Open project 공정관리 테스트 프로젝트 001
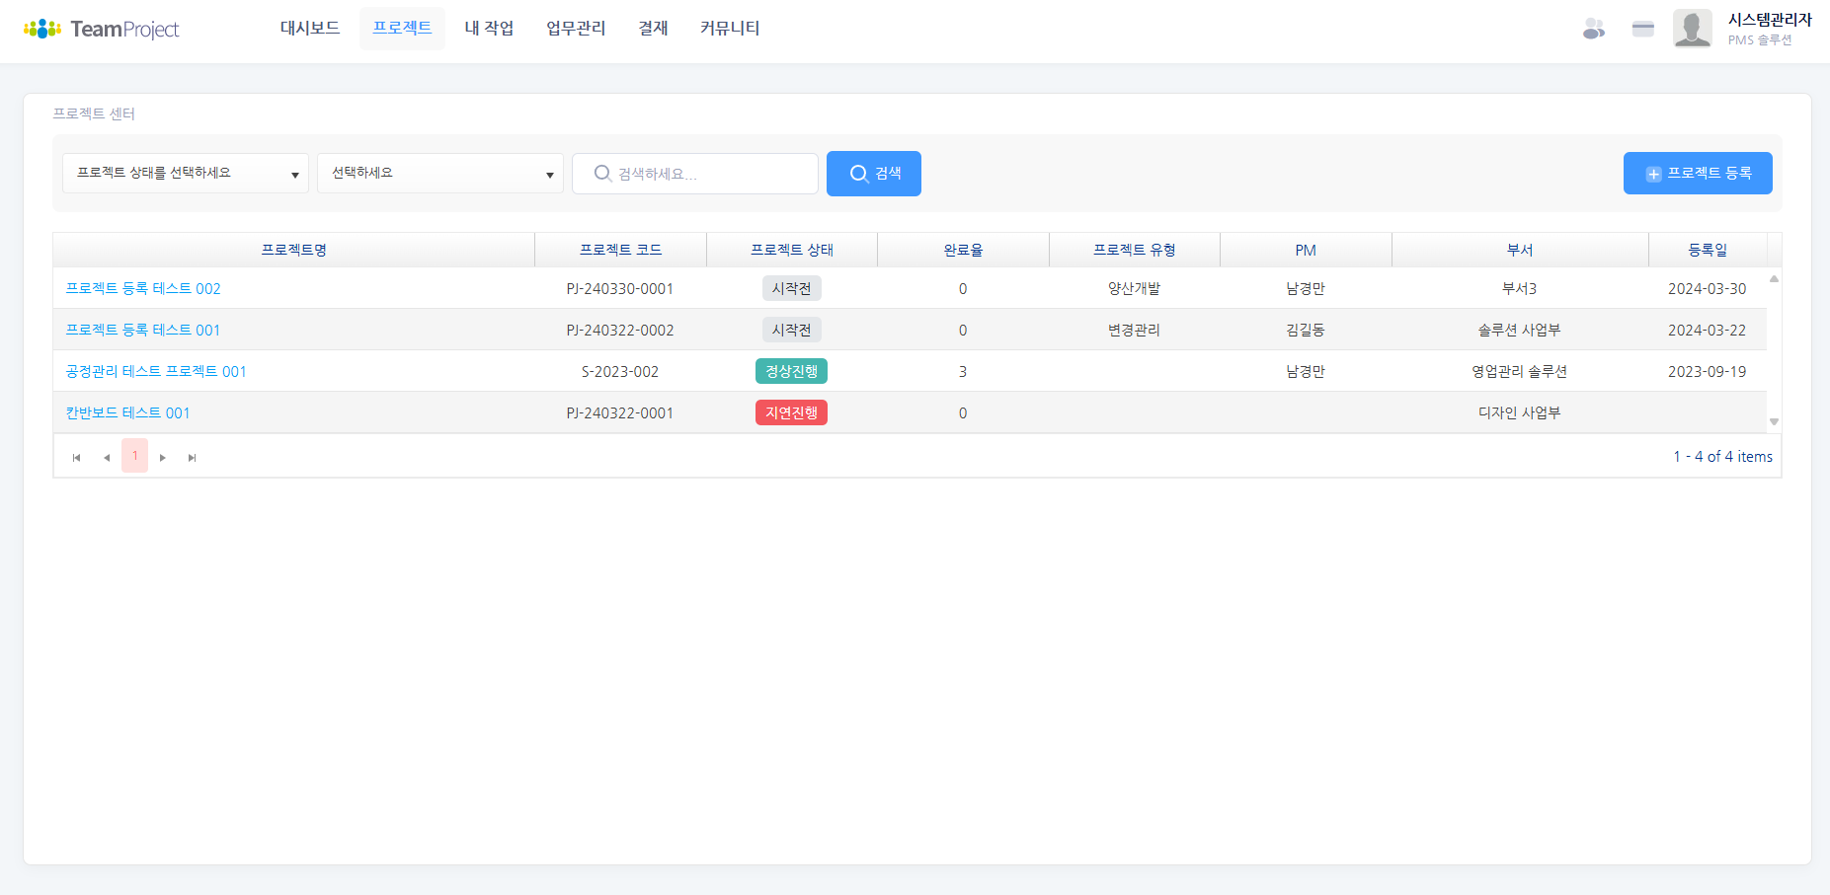This screenshot has height=895, width=1830. pyautogui.click(x=156, y=372)
